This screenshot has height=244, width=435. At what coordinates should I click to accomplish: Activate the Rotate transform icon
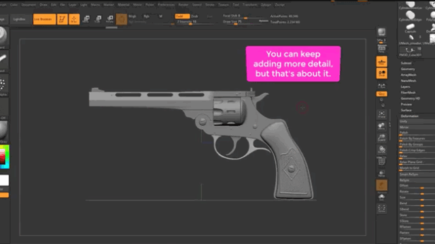[x=109, y=19]
